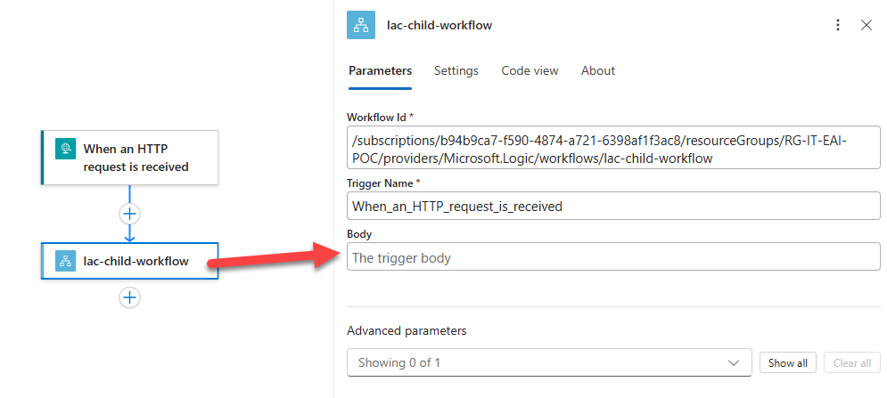Focus the Trigger Name input field
The image size is (887, 398).
(x=612, y=207)
